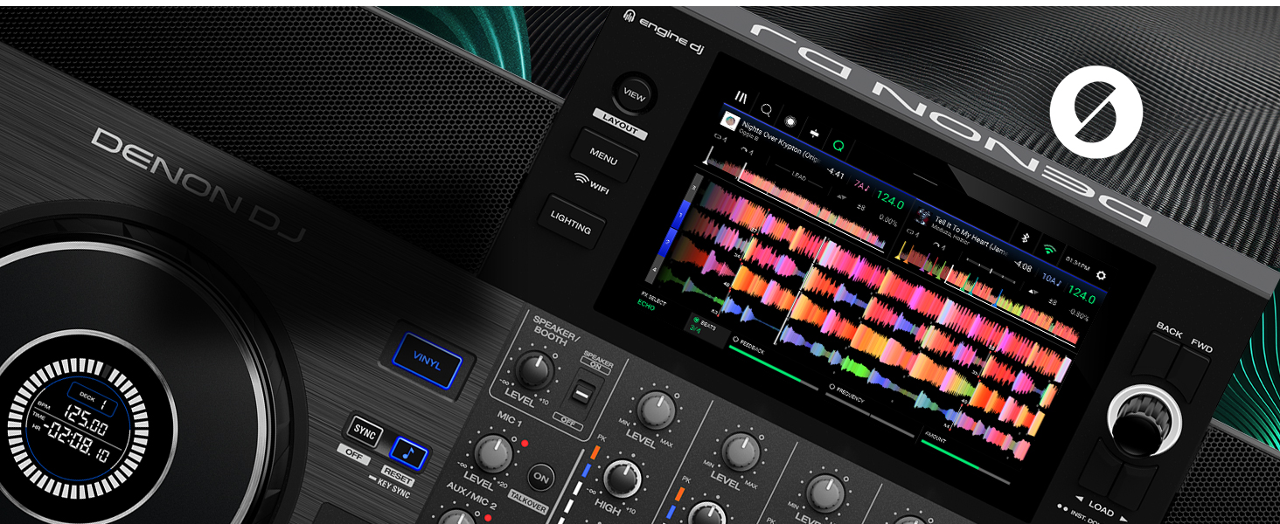Image resolution: width=1280 pixels, height=524 pixels.
Task: Tap the -4:08 remaining time on deck two
Action: click(x=1022, y=265)
